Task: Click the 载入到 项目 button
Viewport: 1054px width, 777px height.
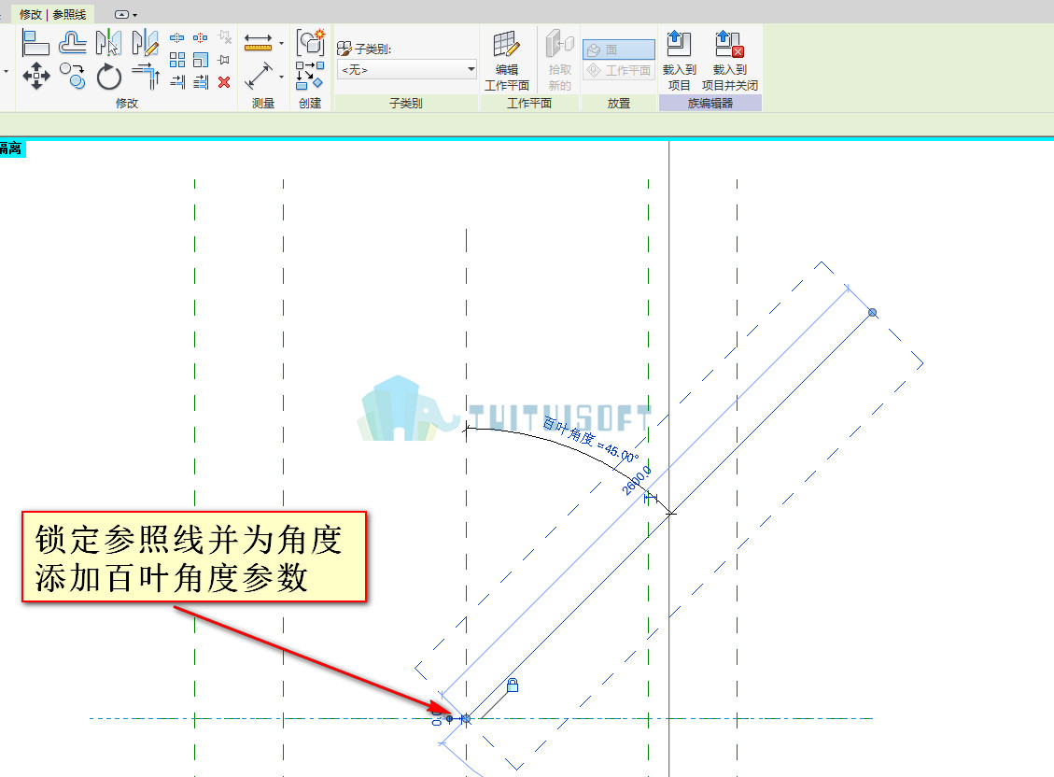Action: pos(679,61)
